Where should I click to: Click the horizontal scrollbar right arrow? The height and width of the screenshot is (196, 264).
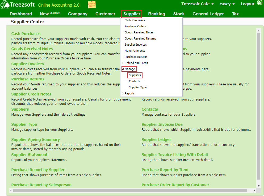[x=254, y=190]
